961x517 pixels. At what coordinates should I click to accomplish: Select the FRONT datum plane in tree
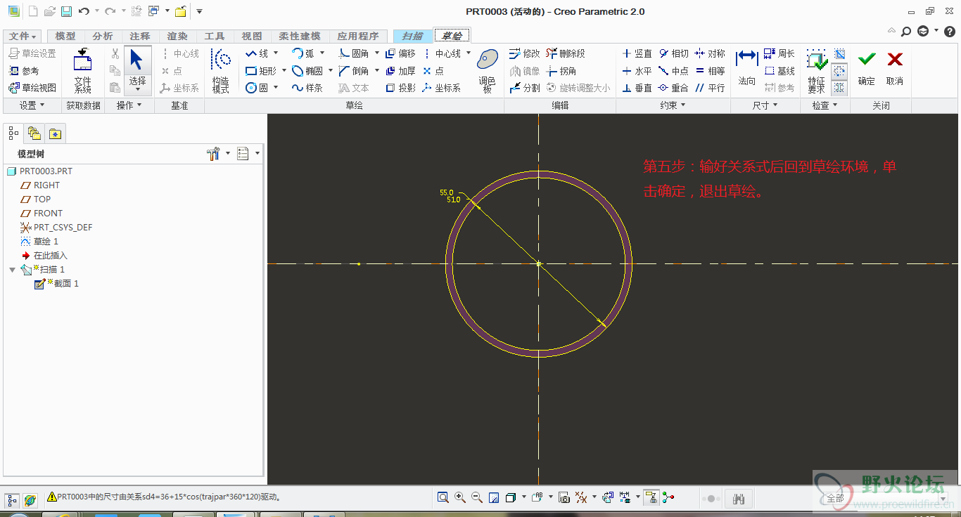(x=42, y=214)
